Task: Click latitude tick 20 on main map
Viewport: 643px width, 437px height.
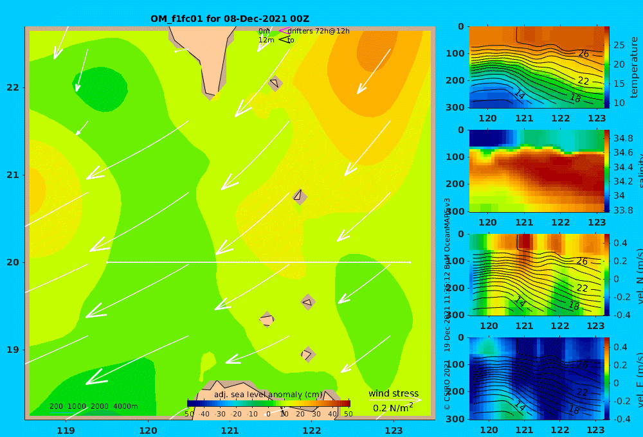Action: (x=12, y=262)
